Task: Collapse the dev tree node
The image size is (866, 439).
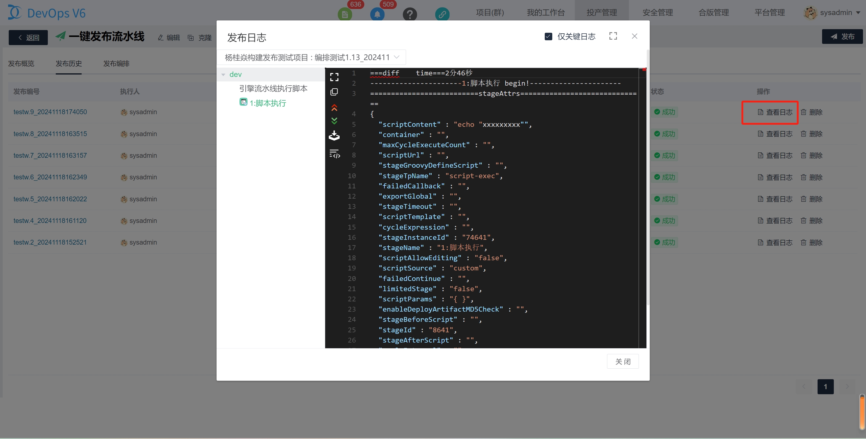Action: pyautogui.click(x=223, y=75)
